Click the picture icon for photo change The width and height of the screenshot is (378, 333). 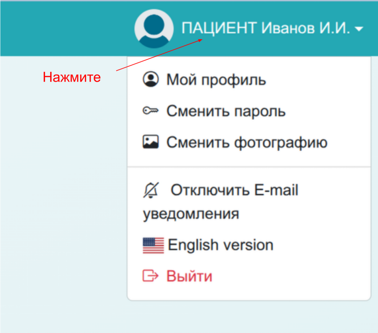click(151, 142)
